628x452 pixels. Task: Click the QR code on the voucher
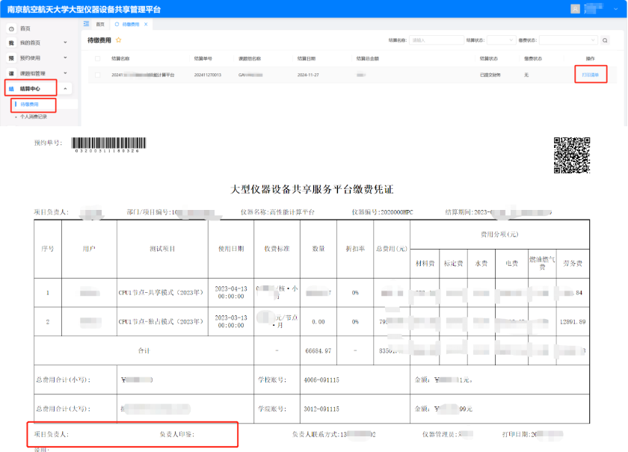tap(572, 155)
